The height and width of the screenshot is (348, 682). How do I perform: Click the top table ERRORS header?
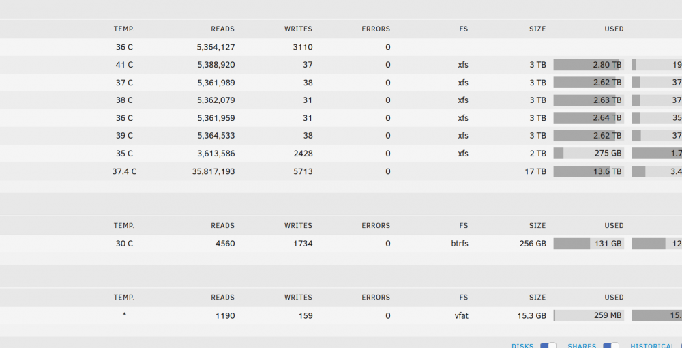pyautogui.click(x=376, y=29)
